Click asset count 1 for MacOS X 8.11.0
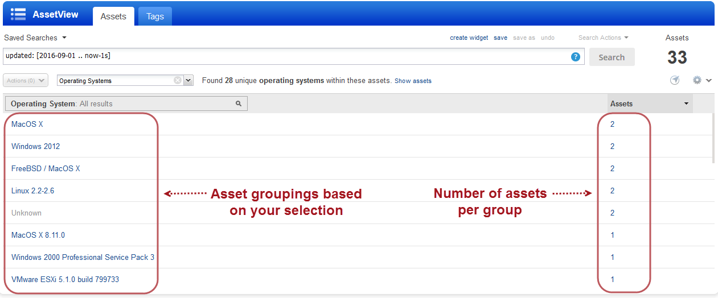Image resolution: width=718 pixels, height=298 pixels. pyautogui.click(x=613, y=235)
